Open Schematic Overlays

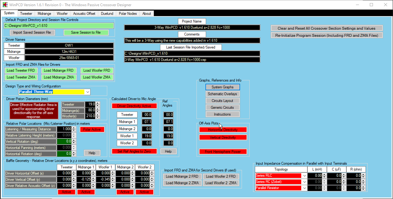click(222, 94)
